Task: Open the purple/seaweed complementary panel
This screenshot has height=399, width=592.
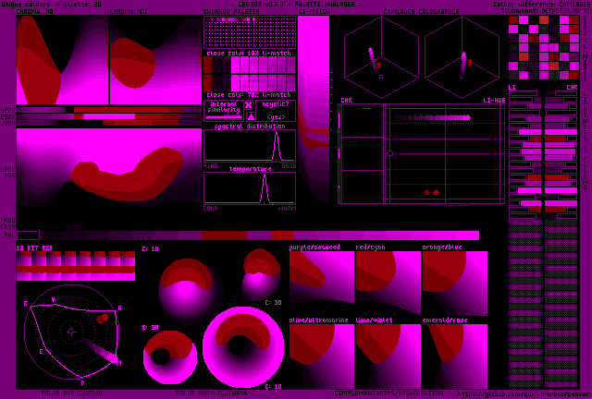Action: point(322,277)
